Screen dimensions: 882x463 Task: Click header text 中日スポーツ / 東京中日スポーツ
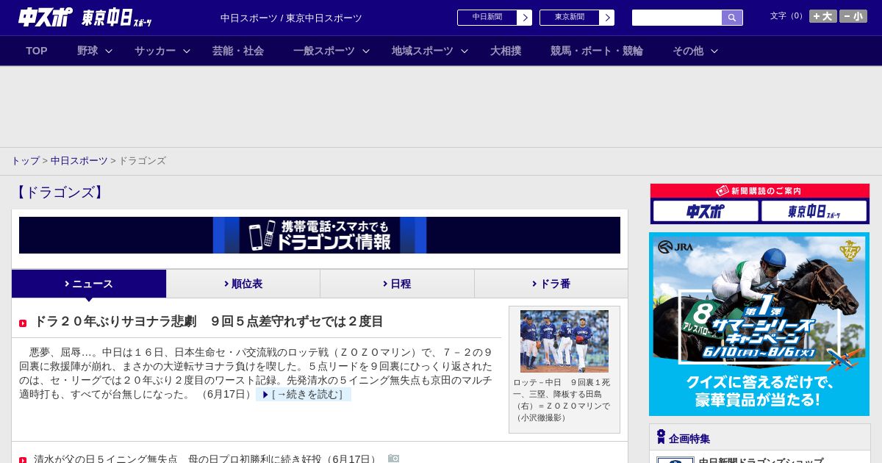291,18
